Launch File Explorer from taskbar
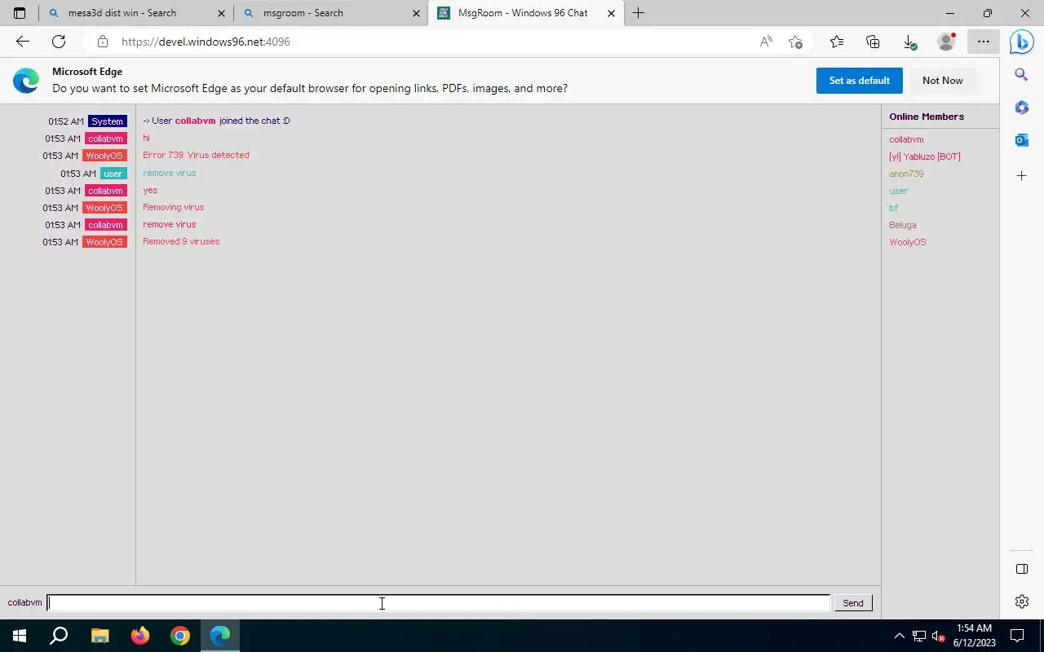The image size is (1044, 652). [x=100, y=636]
